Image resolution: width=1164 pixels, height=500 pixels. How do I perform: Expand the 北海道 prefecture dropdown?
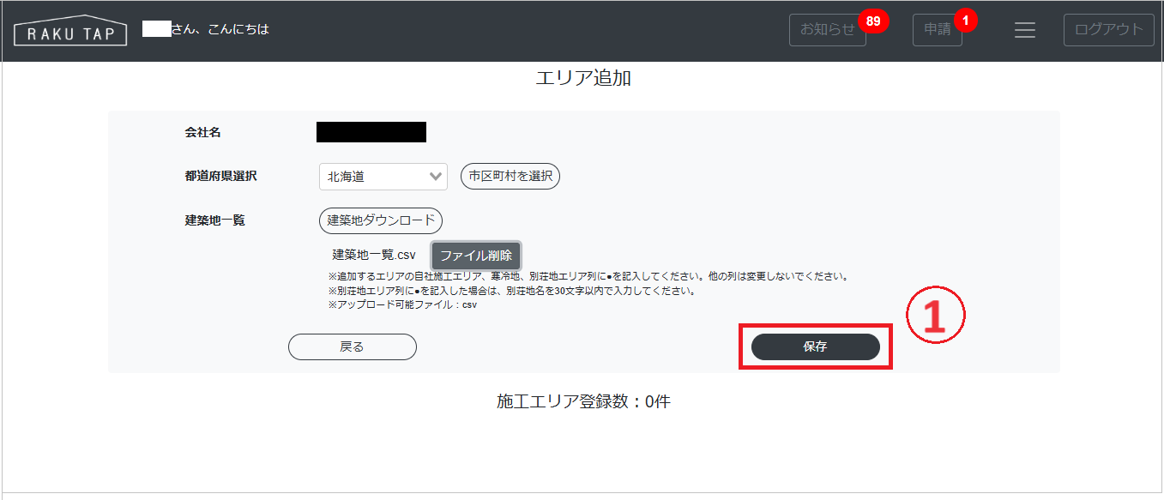(x=383, y=177)
